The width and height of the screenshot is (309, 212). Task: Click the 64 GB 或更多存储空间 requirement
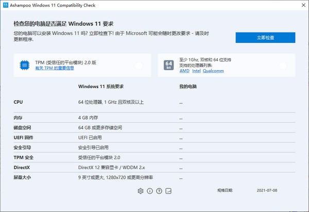pos(100,127)
